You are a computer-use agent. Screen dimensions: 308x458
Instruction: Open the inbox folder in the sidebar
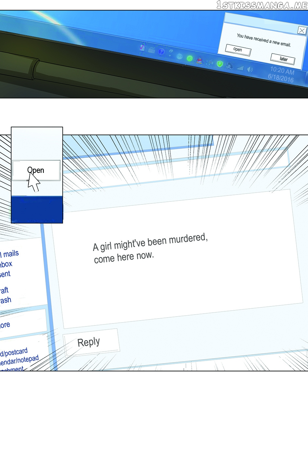[6, 264]
